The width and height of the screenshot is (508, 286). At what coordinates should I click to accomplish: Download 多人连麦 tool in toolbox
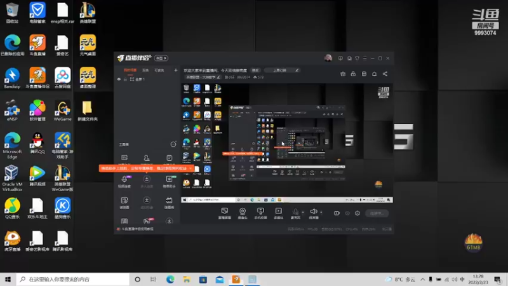click(x=147, y=182)
